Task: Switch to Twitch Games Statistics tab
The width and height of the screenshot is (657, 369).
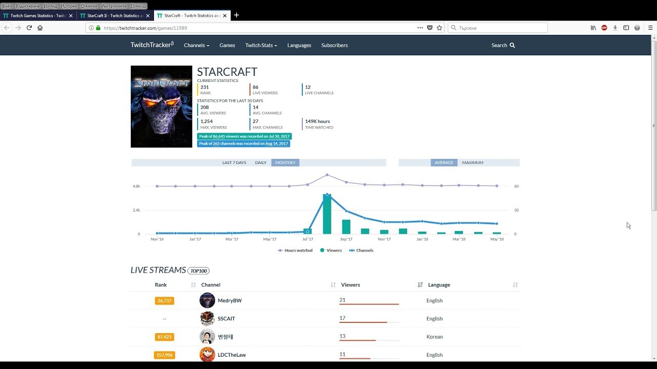Action: tap(38, 16)
